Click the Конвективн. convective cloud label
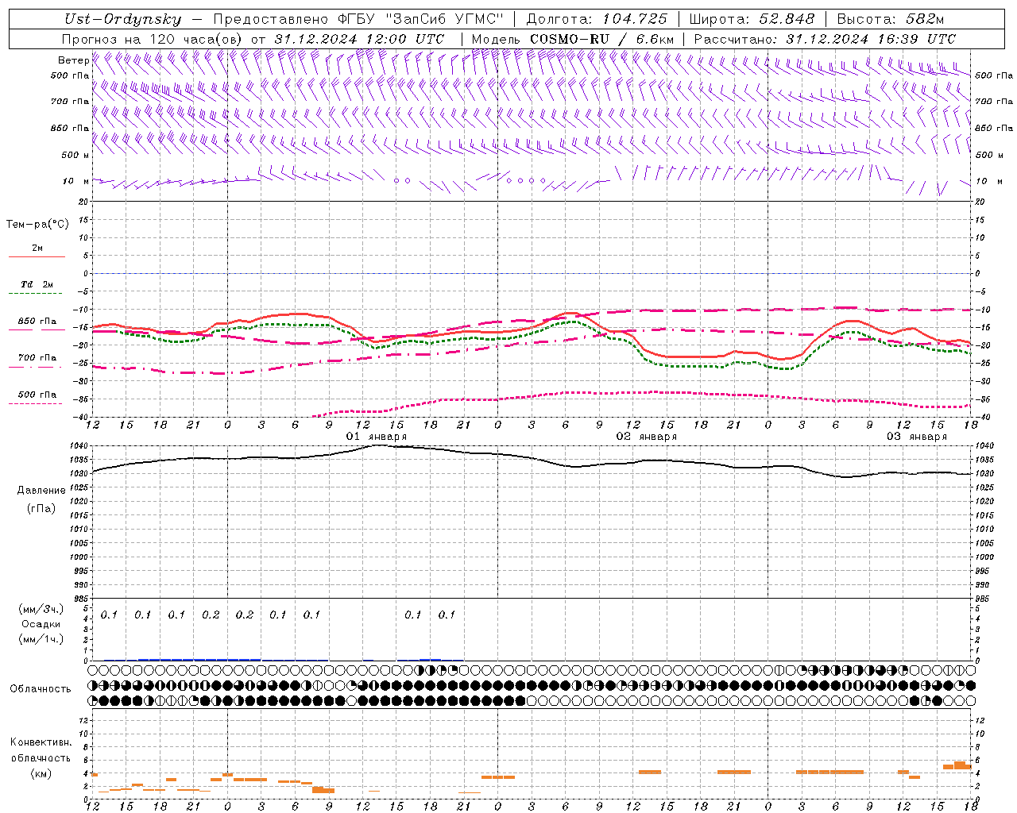Viewport: 1017px width, 813px height. [41, 742]
